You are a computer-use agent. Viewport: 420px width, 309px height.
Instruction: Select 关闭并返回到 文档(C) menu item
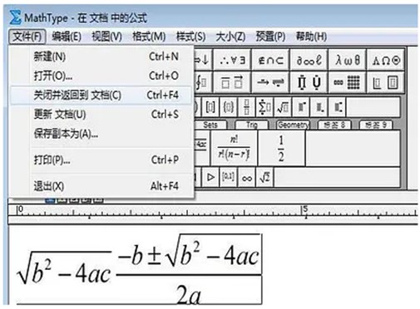[101, 96]
